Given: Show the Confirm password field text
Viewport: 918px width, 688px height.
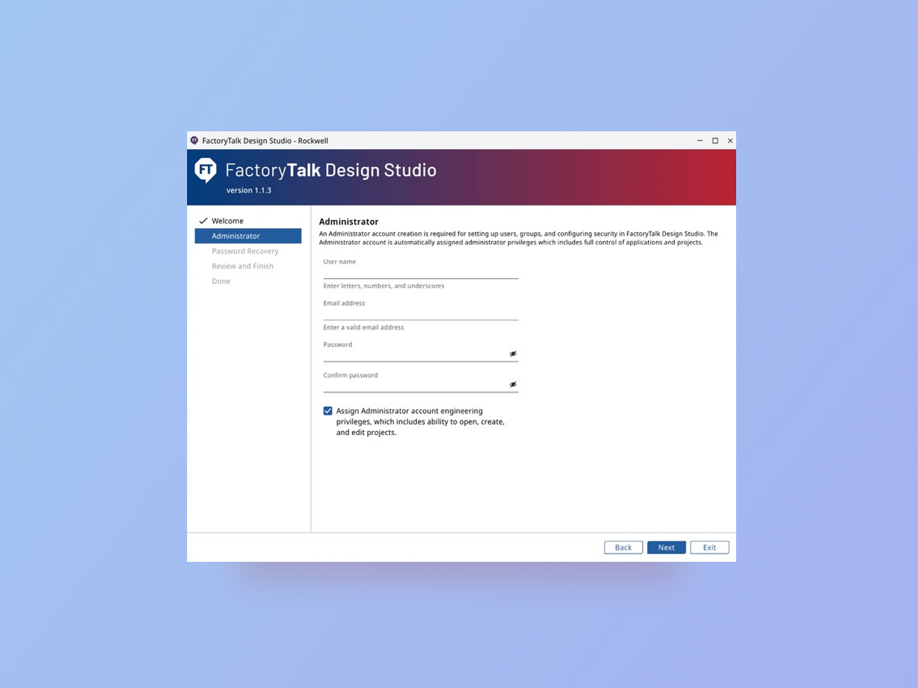Looking at the screenshot, I should pos(514,384).
